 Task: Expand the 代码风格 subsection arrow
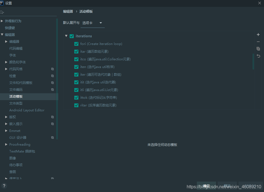6,69
